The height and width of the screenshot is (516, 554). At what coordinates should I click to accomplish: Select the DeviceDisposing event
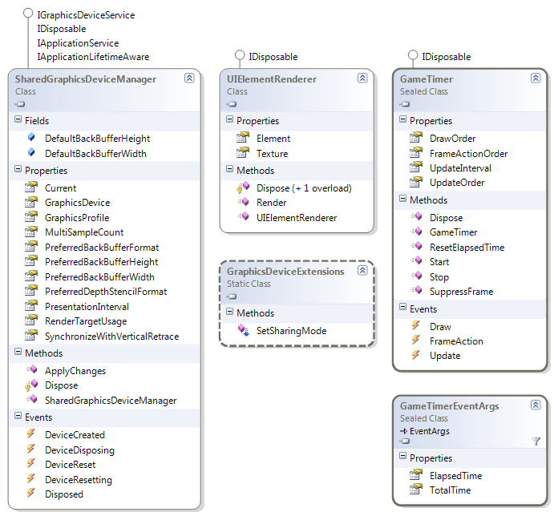click(x=79, y=450)
